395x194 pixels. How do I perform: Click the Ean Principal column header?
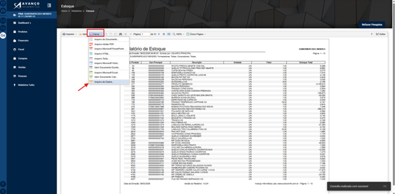pos(156,62)
